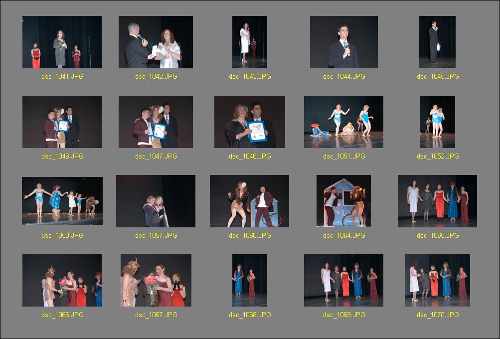Open the dsc_1066.JPG thumbnail
This screenshot has width=500, height=339.
pyautogui.click(x=62, y=280)
